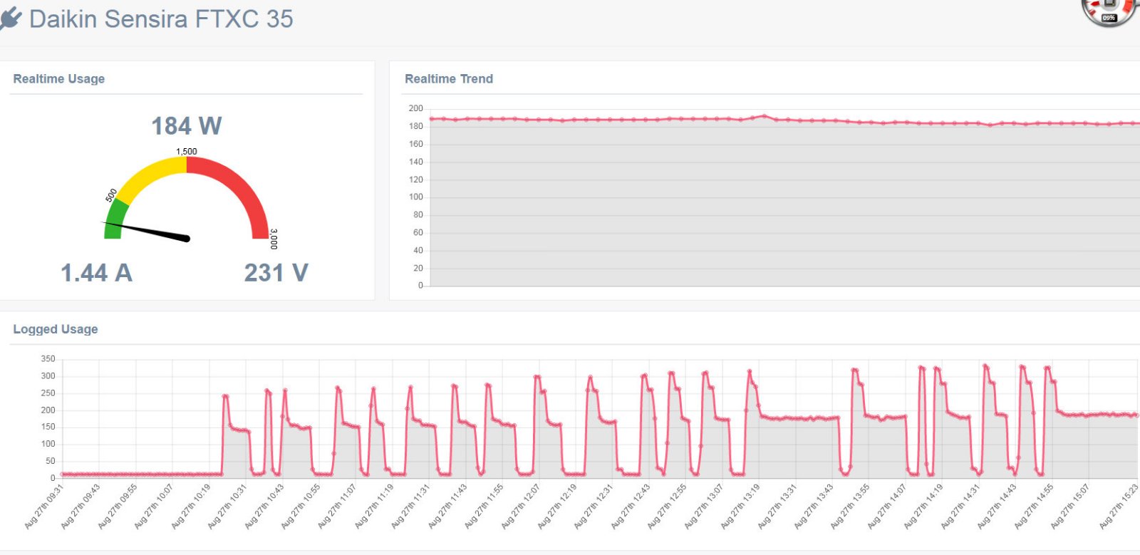This screenshot has width=1140, height=555.
Task: Click the Aug 27th 10:31 time label
Action: [x=227, y=507]
